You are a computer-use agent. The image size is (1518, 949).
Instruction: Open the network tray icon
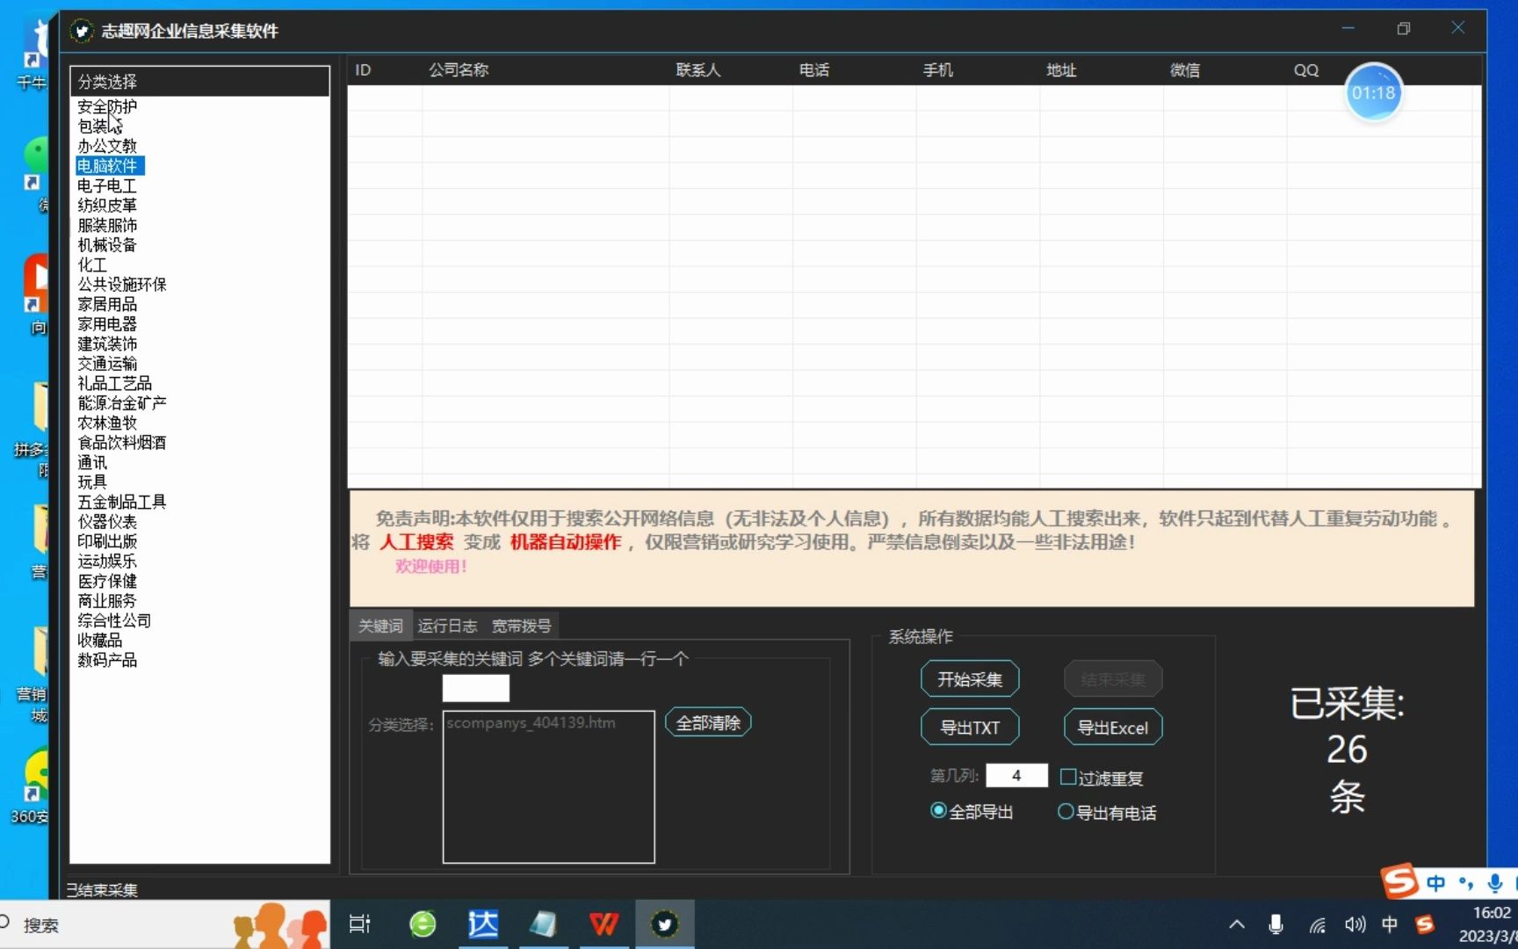(x=1317, y=924)
